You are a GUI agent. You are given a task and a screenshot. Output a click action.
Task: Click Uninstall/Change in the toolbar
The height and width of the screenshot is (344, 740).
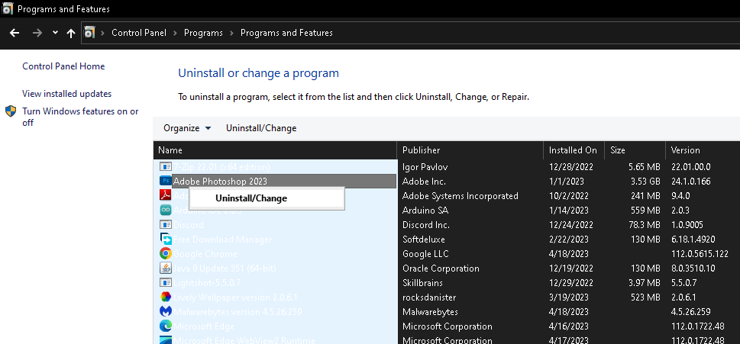coord(261,128)
